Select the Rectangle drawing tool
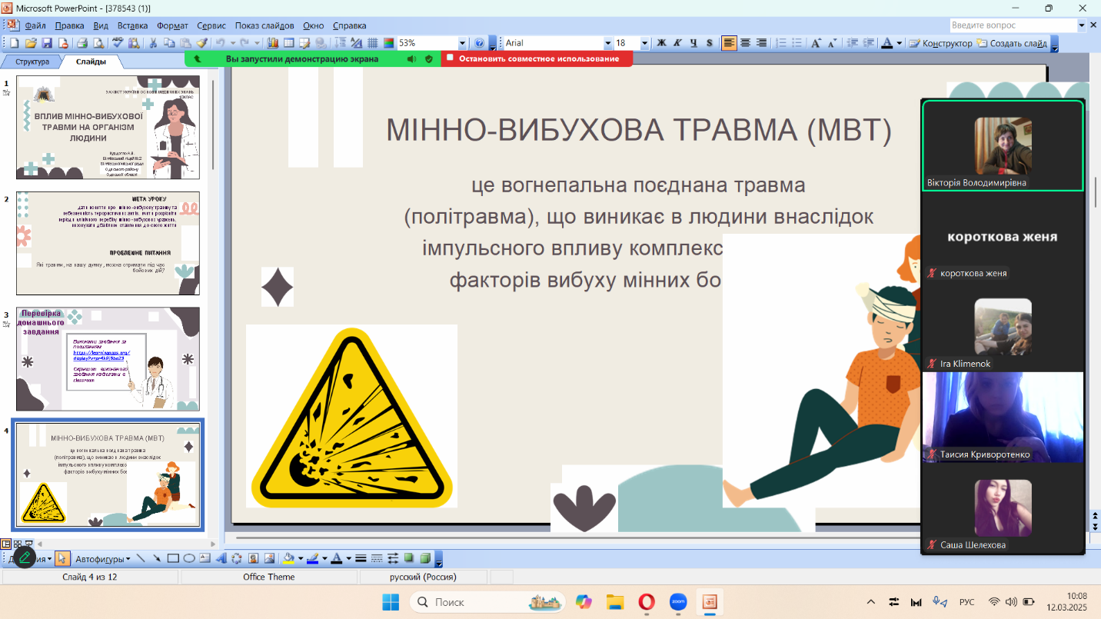This screenshot has height=619, width=1101. pyautogui.click(x=173, y=558)
